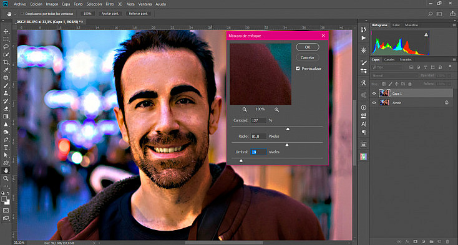Screen dimensions: 458x245
Task: Click the Cantidad slider handle
Action: (x=288, y=129)
